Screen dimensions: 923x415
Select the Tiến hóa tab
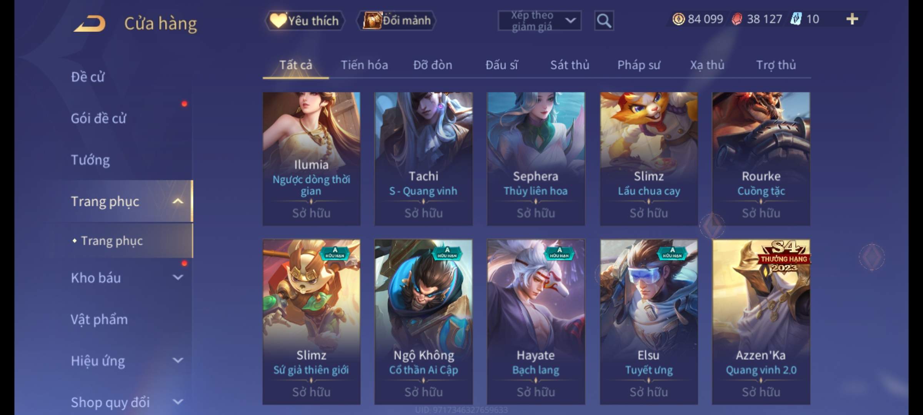click(x=364, y=65)
